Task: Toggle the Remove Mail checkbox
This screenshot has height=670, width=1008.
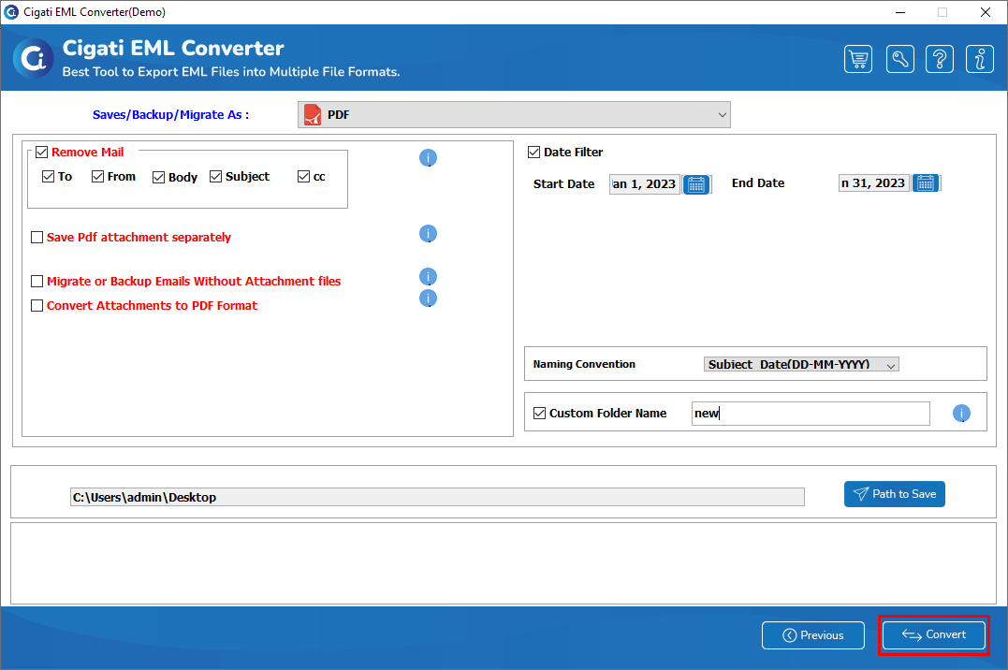Action: point(42,153)
